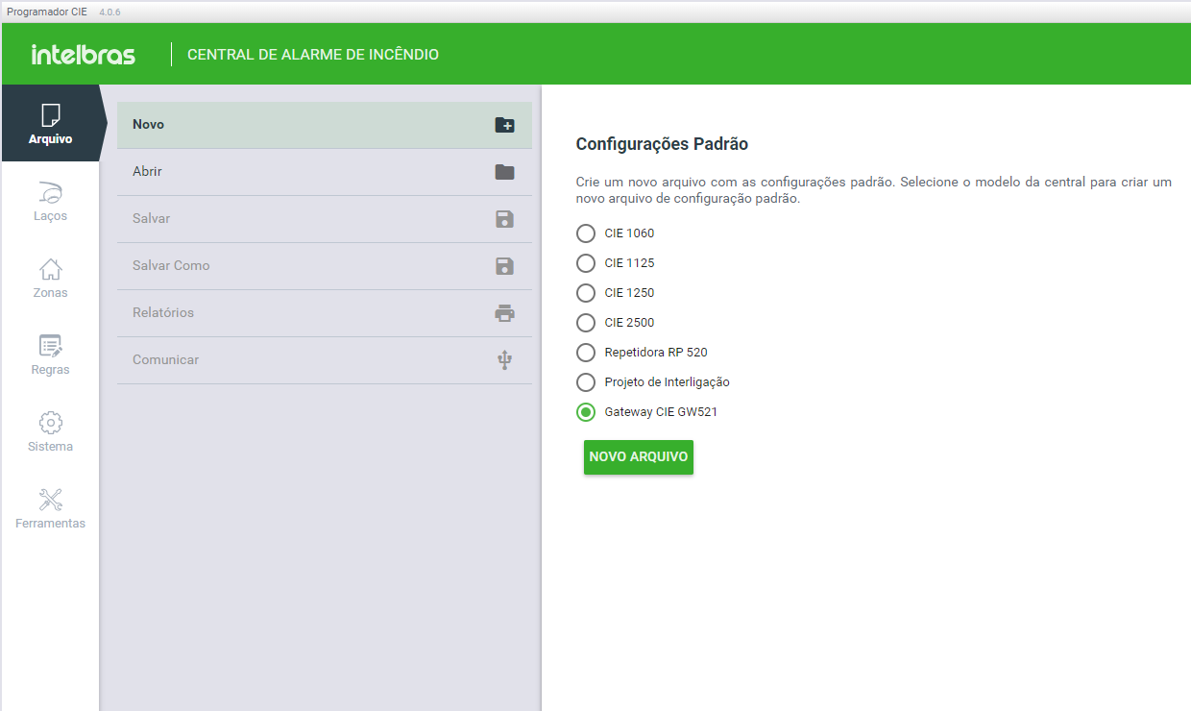This screenshot has height=711, width=1191.
Task: Click the folder icon beside Abrir
Action: 504,172
